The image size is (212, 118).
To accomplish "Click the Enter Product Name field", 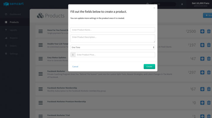I will 112,30.
